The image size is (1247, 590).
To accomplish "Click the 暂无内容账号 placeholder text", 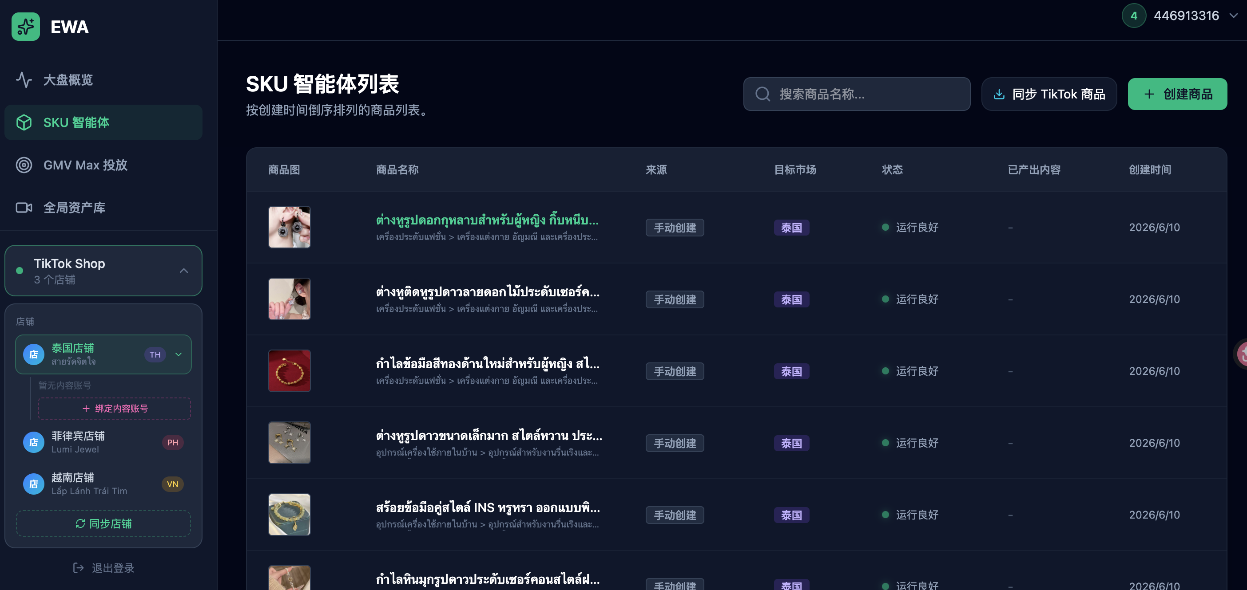I will [64, 385].
